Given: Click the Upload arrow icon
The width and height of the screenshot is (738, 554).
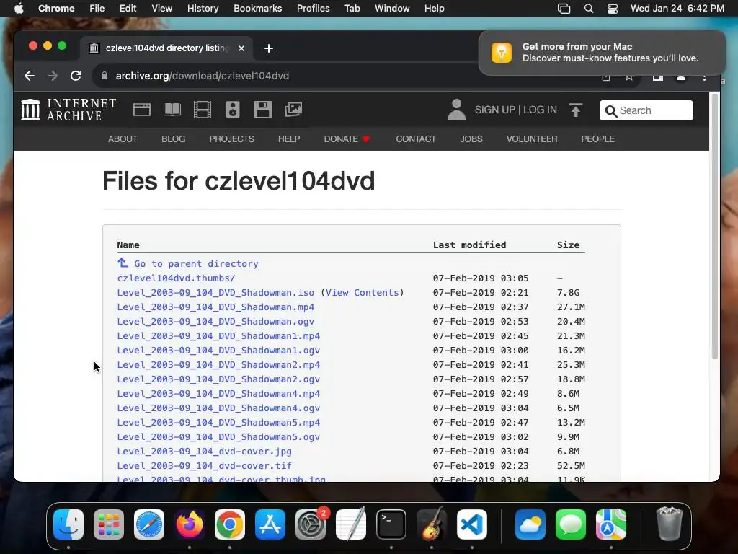Looking at the screenshot, I should pyautogui.click(x=576, y=110).
